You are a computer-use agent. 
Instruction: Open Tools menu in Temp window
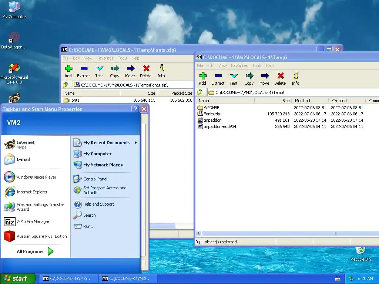(x=257, y=65)
